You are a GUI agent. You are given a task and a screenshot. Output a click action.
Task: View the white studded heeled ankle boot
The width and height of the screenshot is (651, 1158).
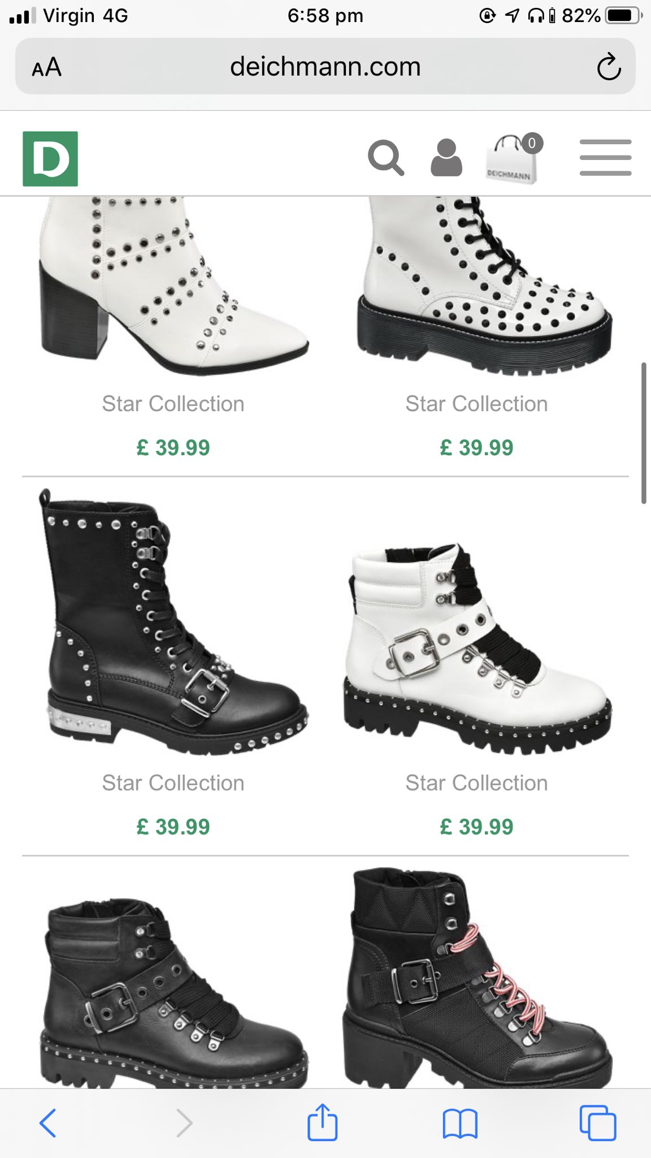(173, 286)
